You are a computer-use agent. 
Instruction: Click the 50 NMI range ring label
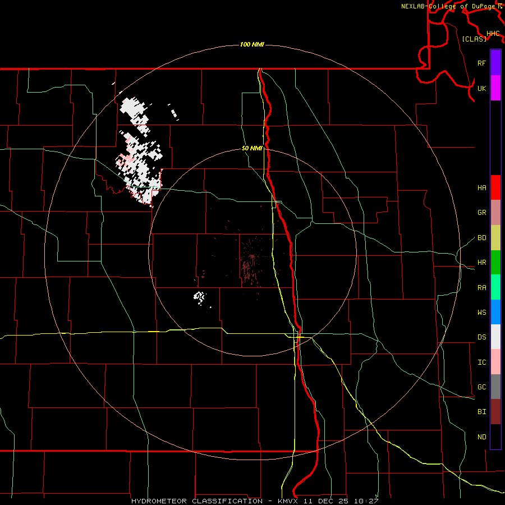[x=252, y=149]
